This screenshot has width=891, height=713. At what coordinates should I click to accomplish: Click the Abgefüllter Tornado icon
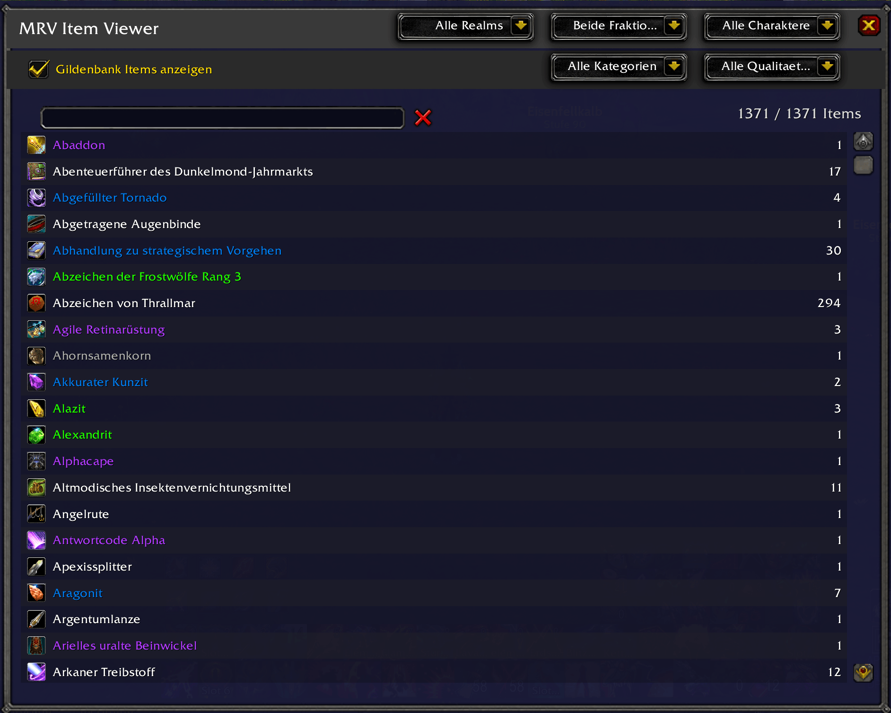36,198
